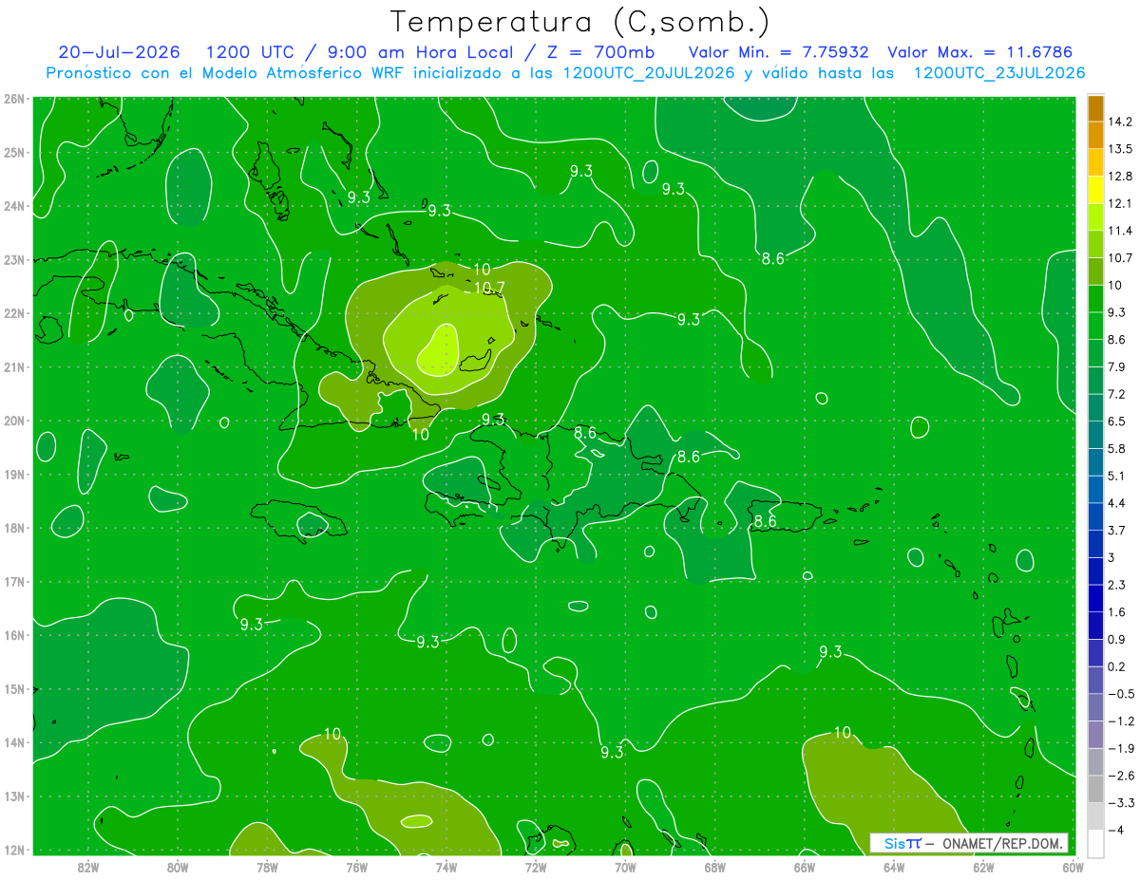Click the 3.7 color scale label
The image size is (1140, 880).
click(1117, 531)
